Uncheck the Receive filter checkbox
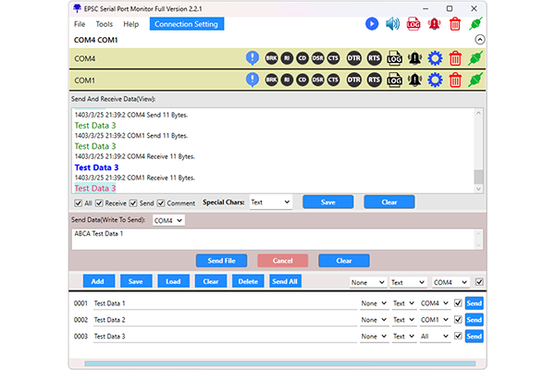 [x=100, y=203]
